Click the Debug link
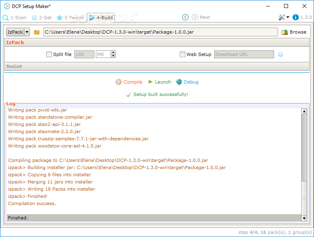Screen dimensions: 314x237 (x=191, y=82)
